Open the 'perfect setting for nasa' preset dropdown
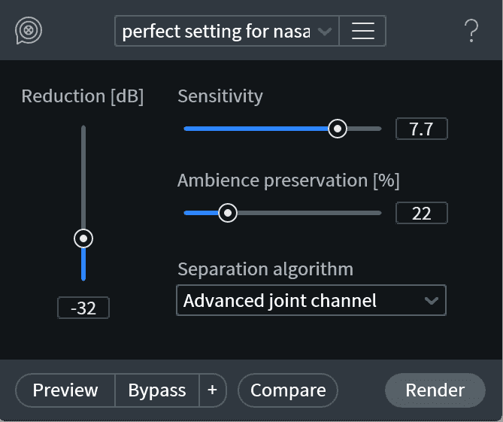The height and width of the screenshot is (422, 503). pyautogui.click(x=227, y=31)
